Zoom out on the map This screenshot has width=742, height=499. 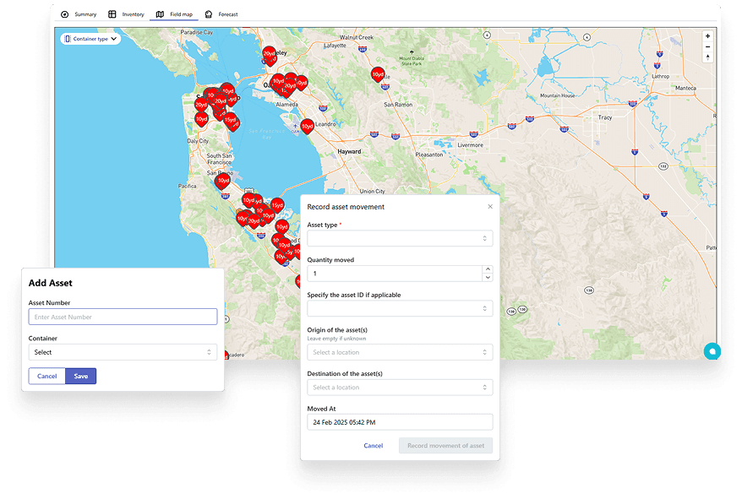tap(707, 46)
